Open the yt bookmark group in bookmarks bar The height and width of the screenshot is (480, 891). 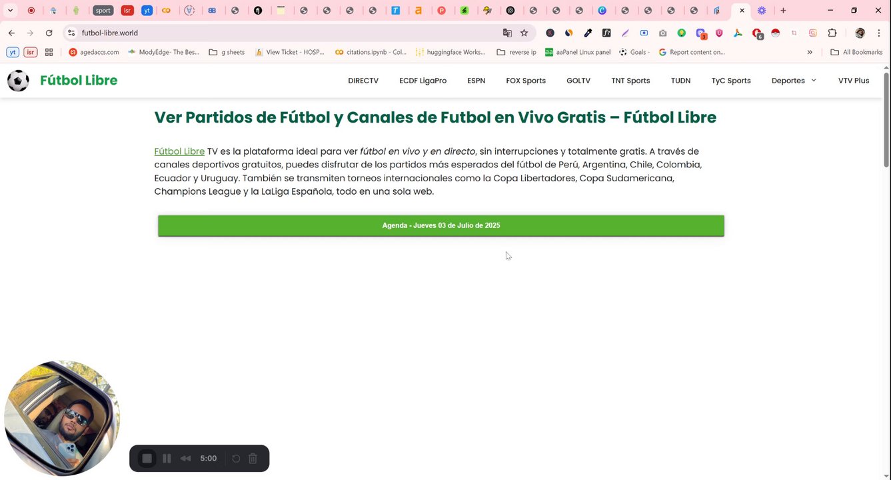(12, 52)
